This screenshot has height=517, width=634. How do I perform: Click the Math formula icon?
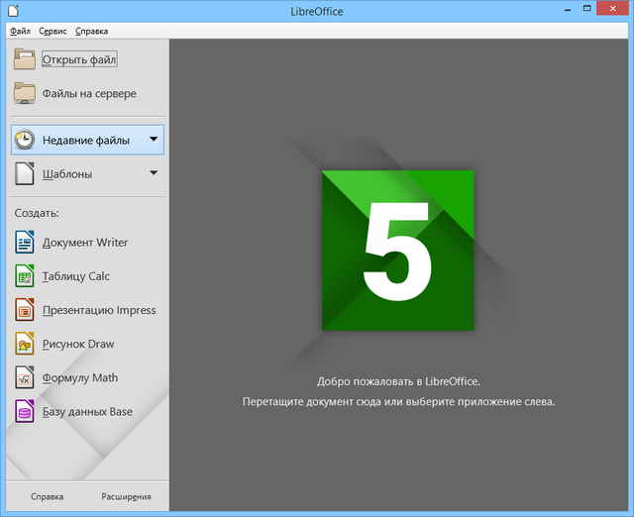pos(25,377)
